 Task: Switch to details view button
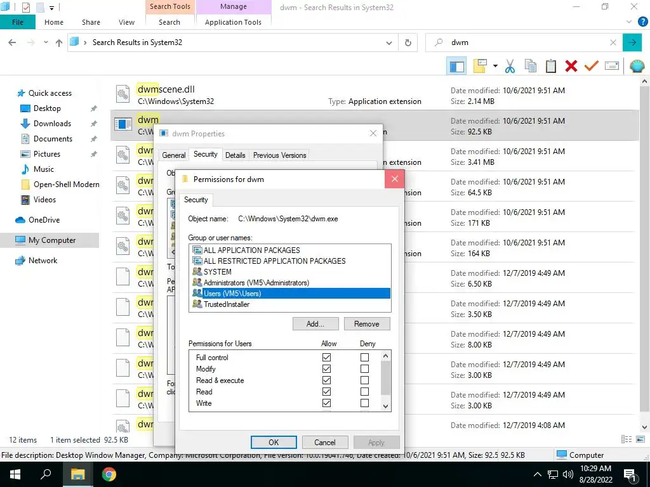pos(627,439)
